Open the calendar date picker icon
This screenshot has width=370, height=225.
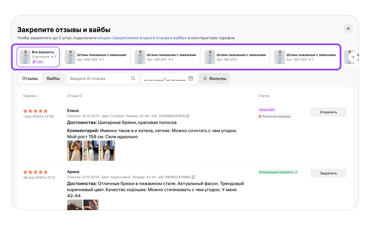tap(191, 78)
